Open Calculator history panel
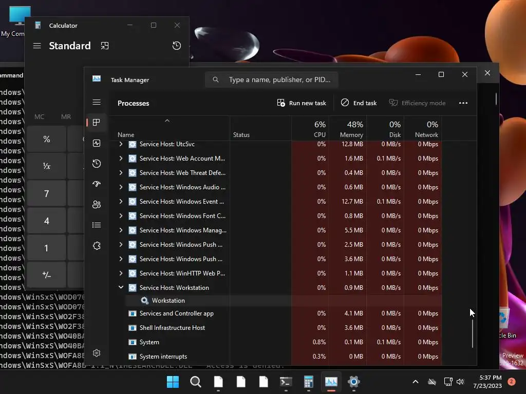 click(x=177, y=46)
